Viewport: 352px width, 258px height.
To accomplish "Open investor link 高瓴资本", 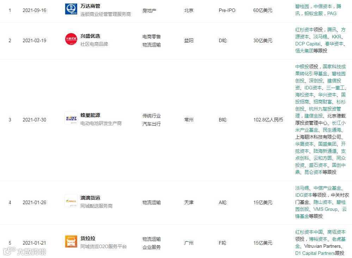I will click(x=336, y=232).
